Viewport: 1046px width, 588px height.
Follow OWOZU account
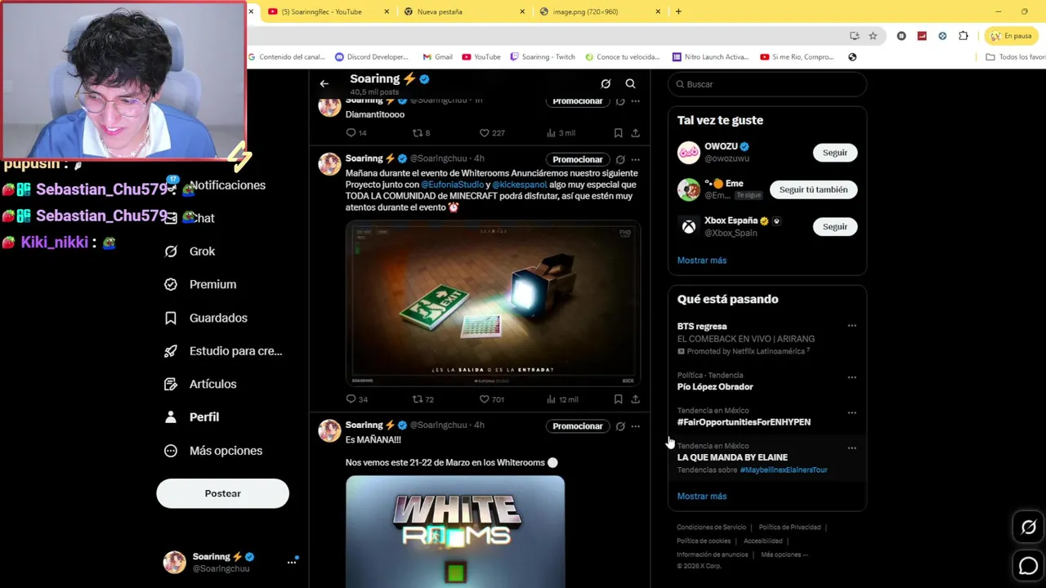pos(834,153)
